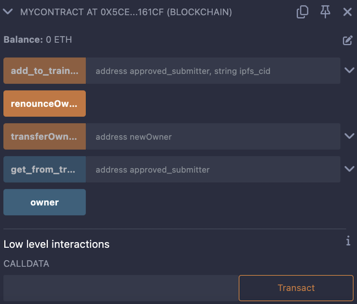Run the add_to_train function button

45,71
